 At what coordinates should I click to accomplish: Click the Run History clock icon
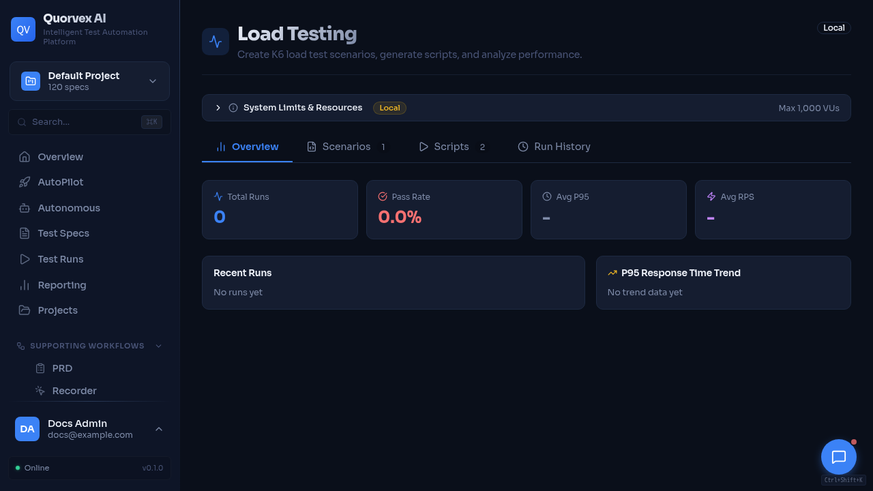[523, 147]
